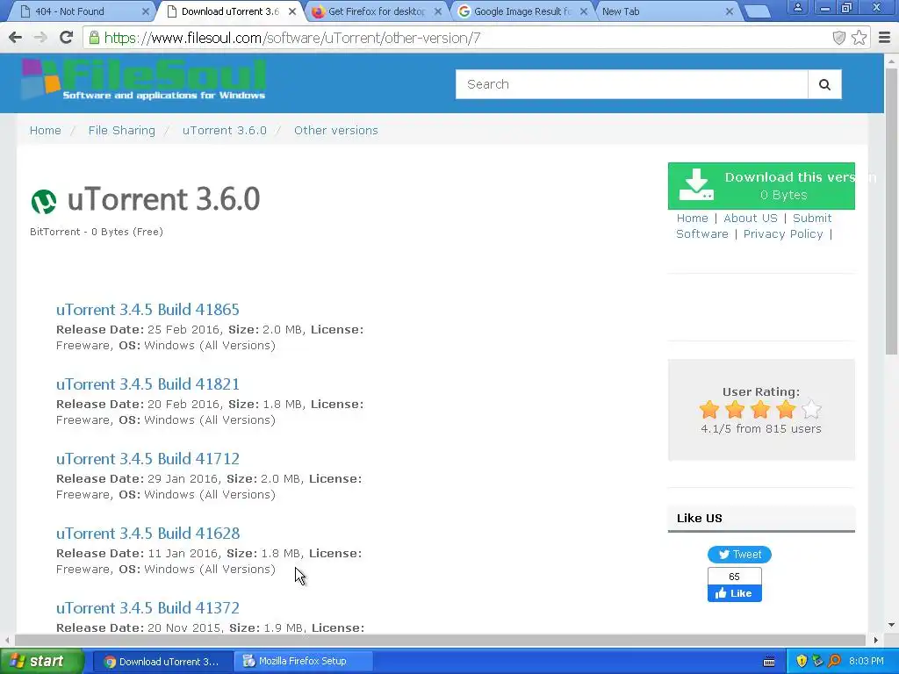Open the Windows start button

coord(41,662)
